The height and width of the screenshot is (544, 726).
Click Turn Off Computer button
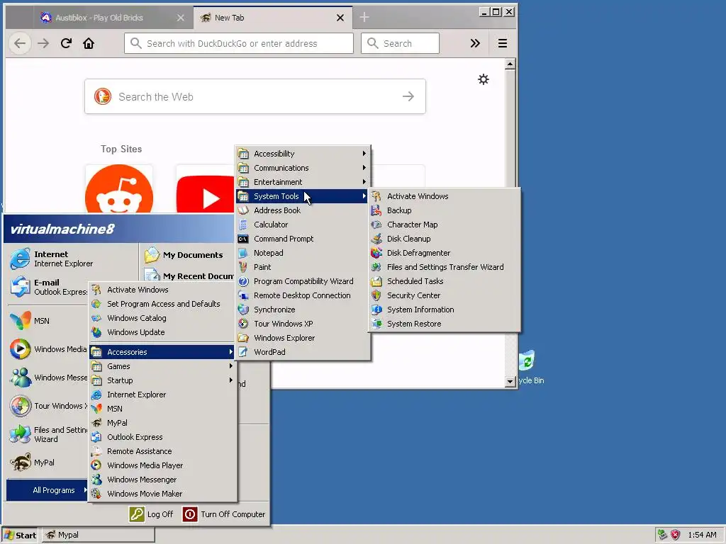[224, 514]
